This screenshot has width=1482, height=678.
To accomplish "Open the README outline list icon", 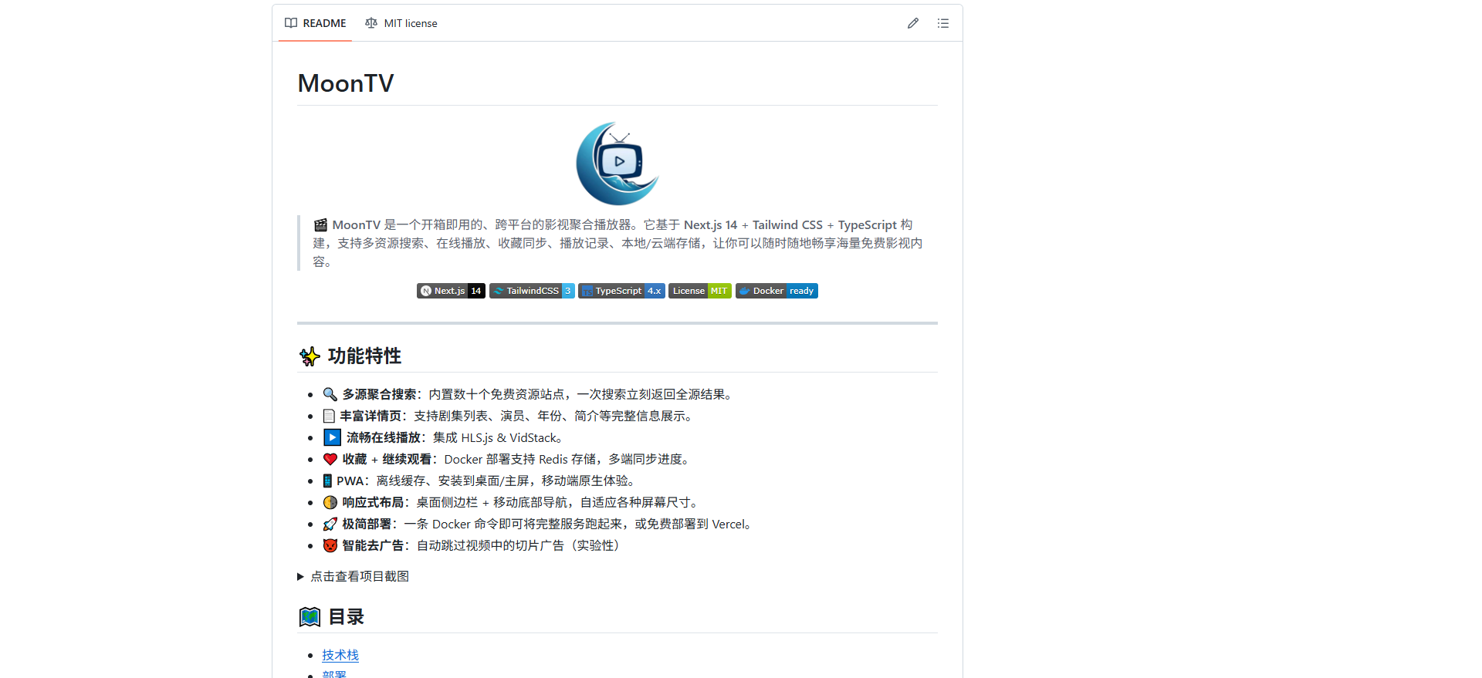I will point(942,23).
